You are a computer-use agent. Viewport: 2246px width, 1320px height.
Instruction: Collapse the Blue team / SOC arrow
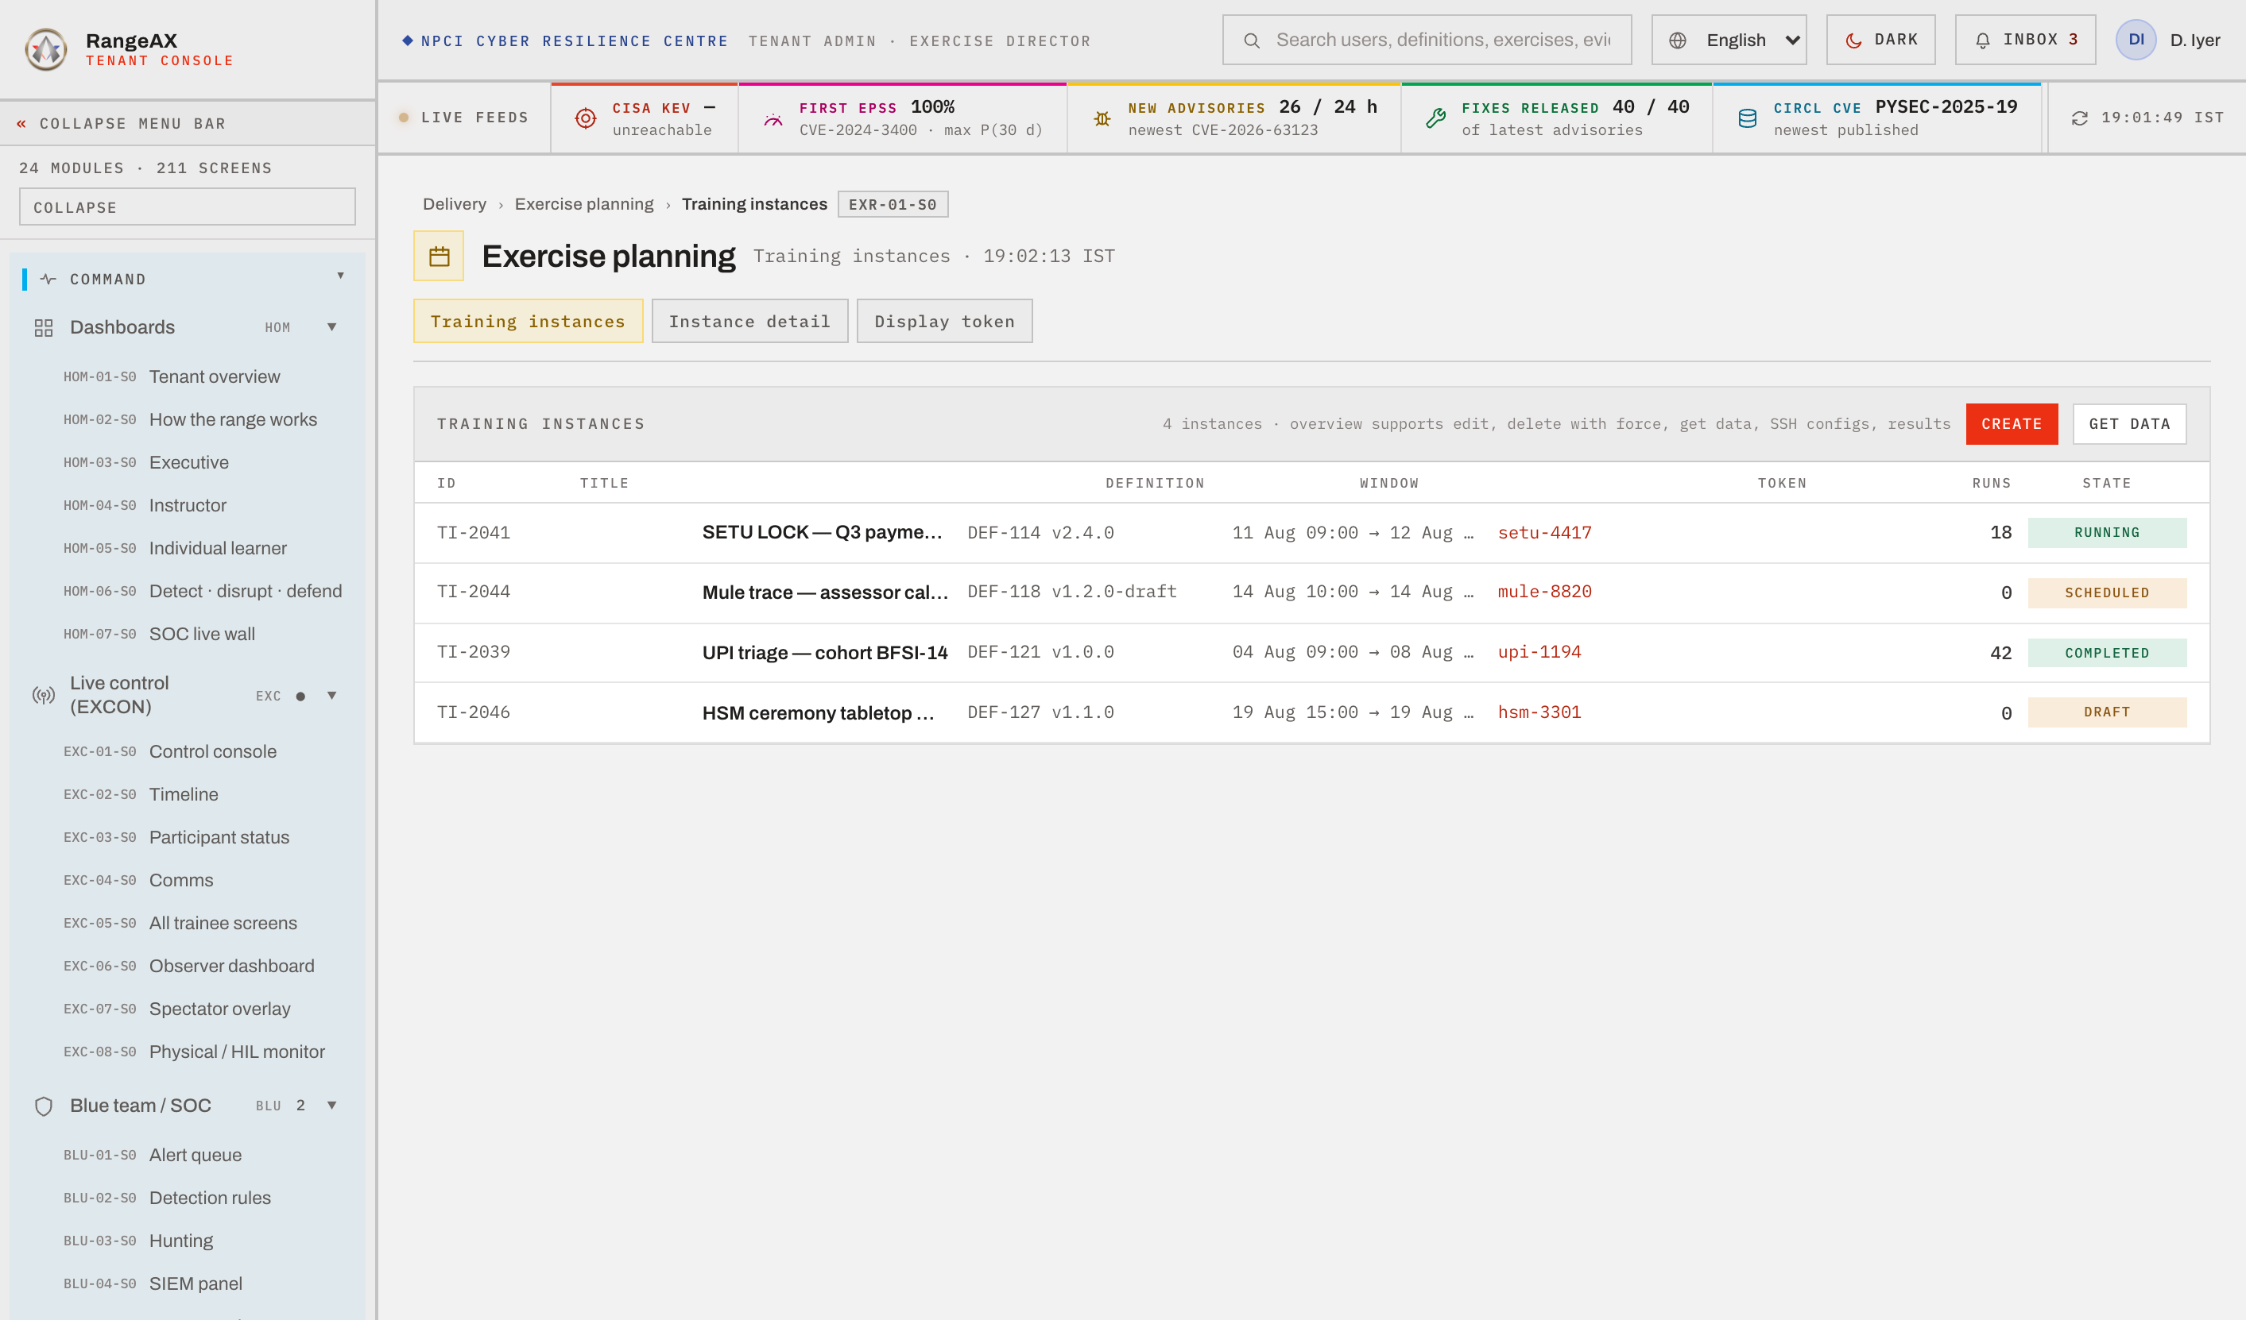click(331, 1105)
